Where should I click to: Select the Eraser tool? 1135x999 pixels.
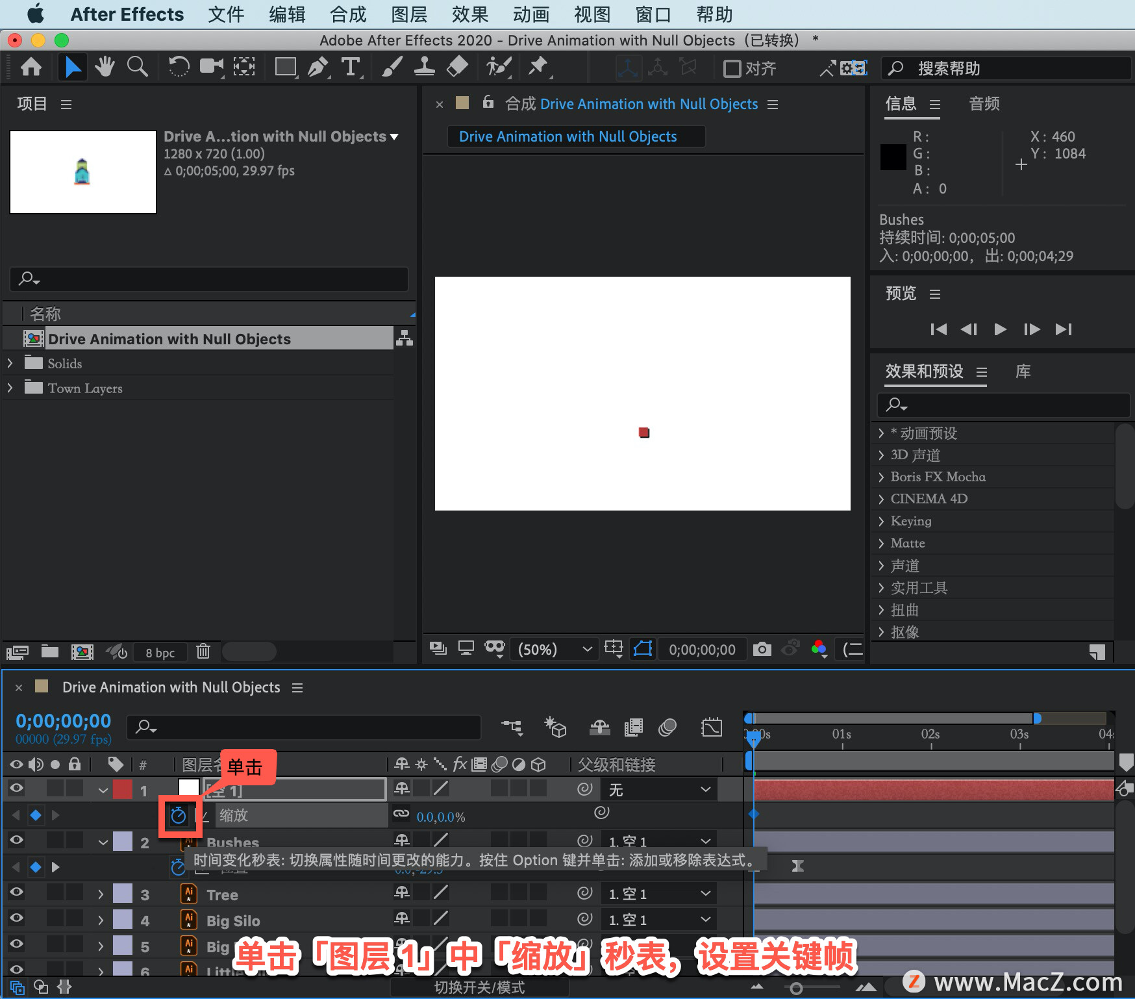457,67
